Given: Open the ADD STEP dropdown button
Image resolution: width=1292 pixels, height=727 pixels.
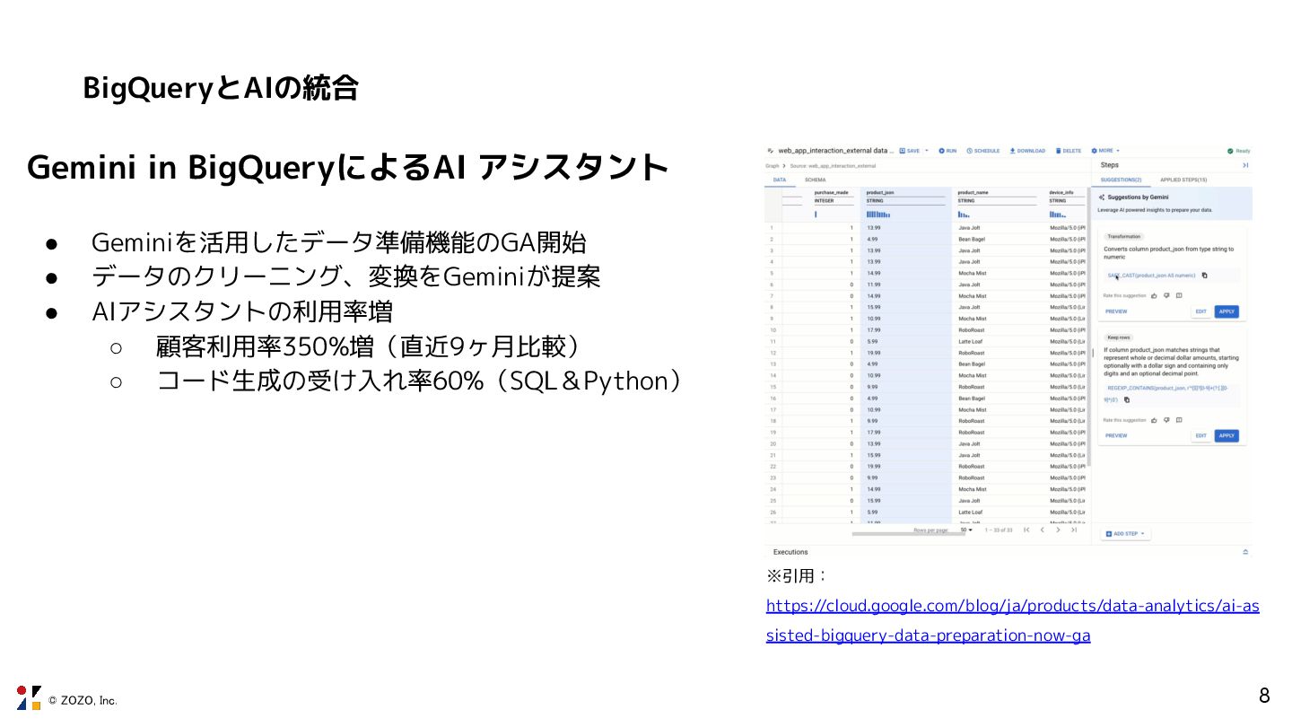Looking at the screenshot, I should (1126, 533).
